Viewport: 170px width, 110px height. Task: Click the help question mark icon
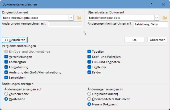tap(151, 4)
